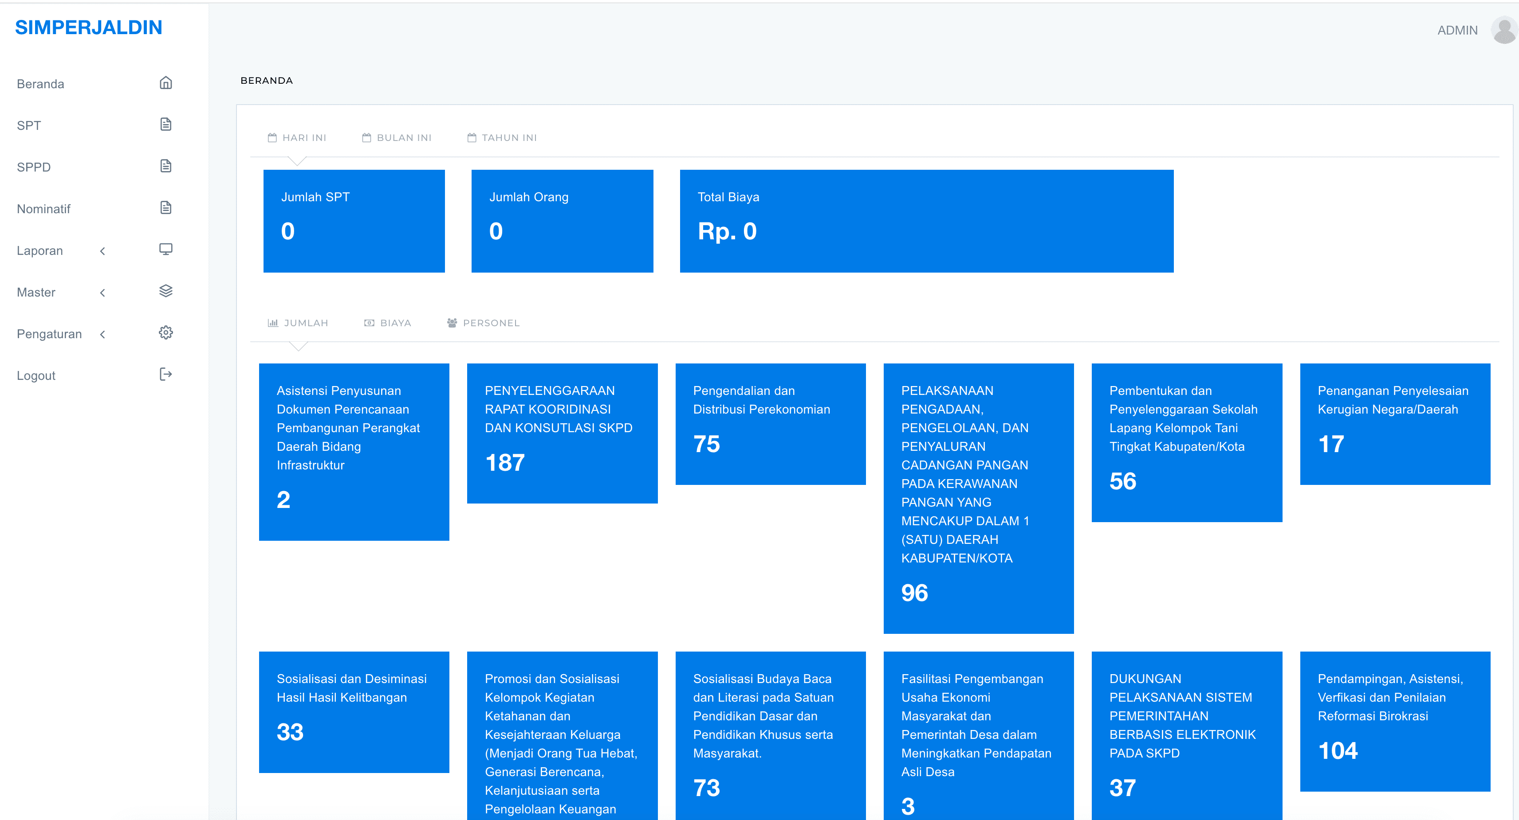Screen dimensions: 1519x820
Task: Open the SPT menu link
Action: [29, 125]
